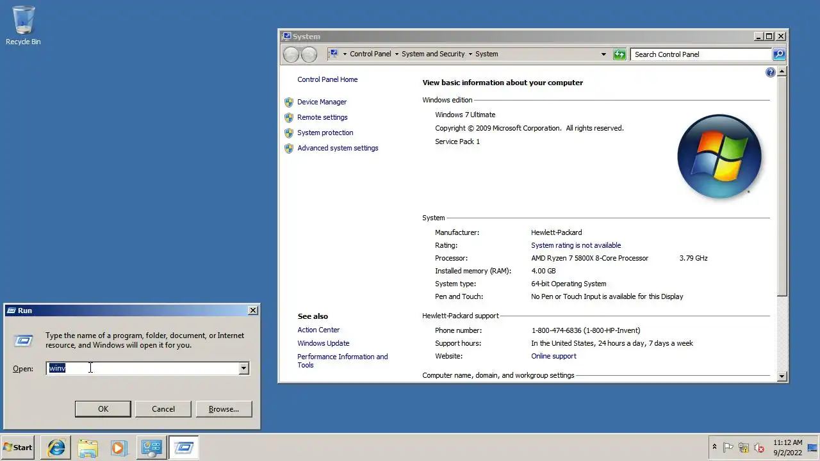This screenshot has height=461, width=820.
Task: Open the Online support link
Action: pyautogui.click(x=553, y=356)
